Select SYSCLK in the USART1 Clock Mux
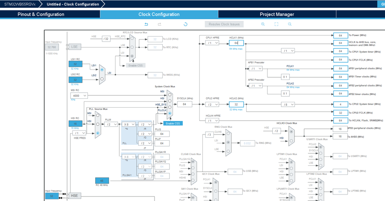 (x=321, y=153)
